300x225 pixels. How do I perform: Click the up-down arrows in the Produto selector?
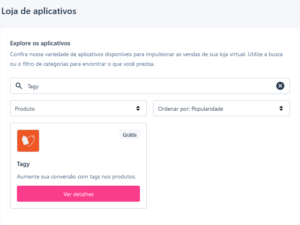pos(138,108)
